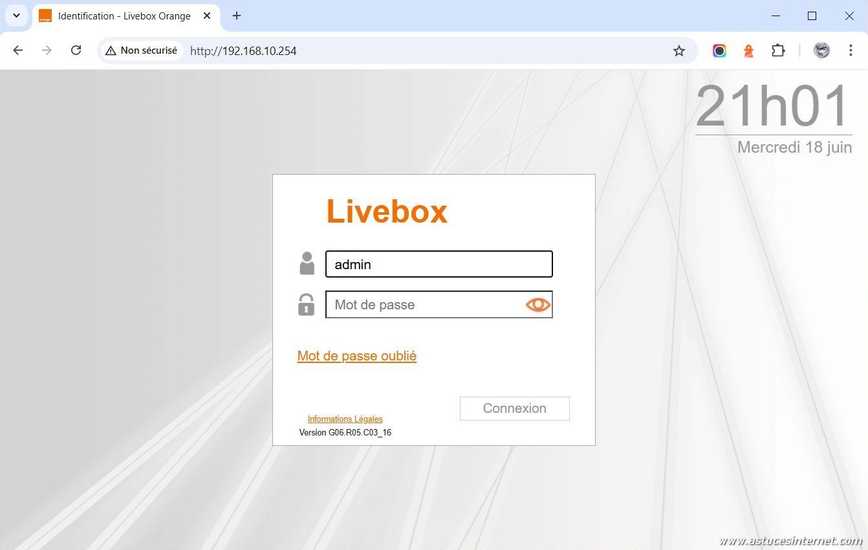This screenshot has width=868, height=550.
Task: Click the user silhouette icon
Action: [307, 263]
